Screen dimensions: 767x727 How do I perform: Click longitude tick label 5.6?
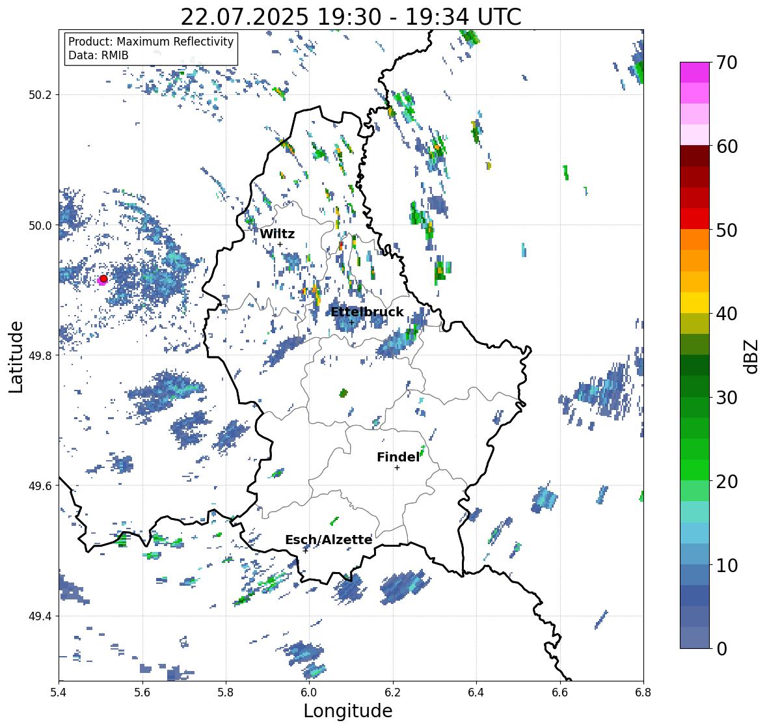coord(142,693)
